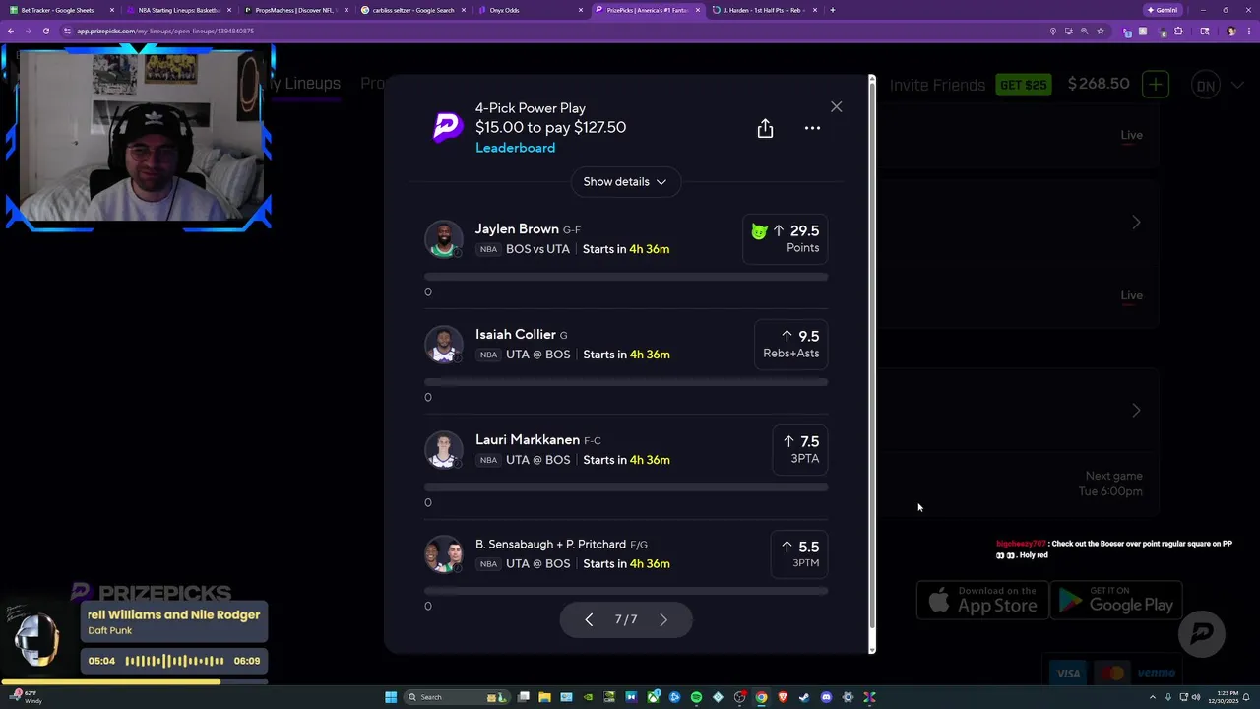Select the 7.5 3PTA pick box
Screen dimensions: 1260x709
pyautogui.click(x=799, y=450)
